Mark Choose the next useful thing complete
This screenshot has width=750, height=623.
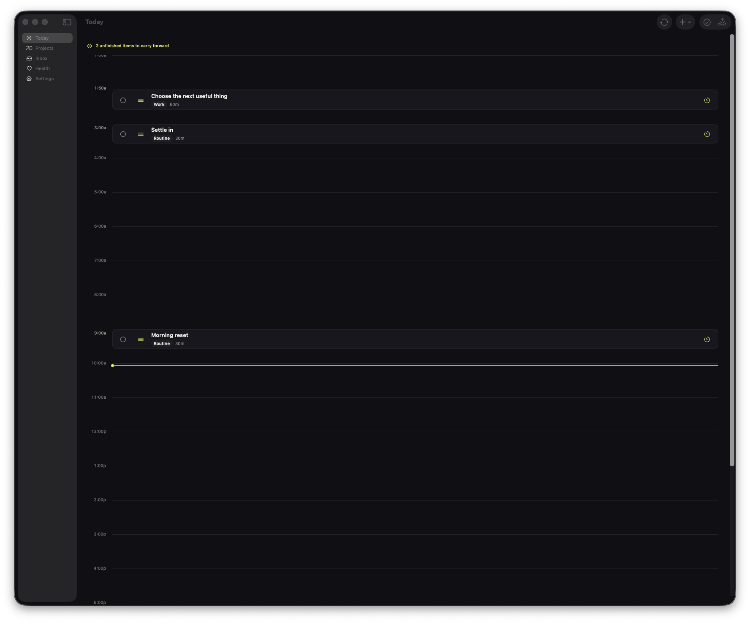click(123, 101)
